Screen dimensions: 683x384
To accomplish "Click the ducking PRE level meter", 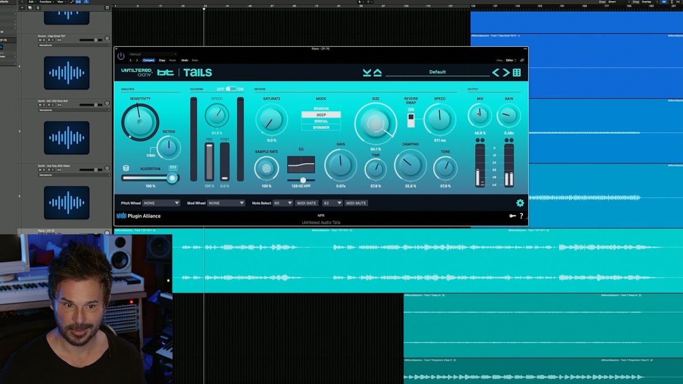I will click(210, 162).
